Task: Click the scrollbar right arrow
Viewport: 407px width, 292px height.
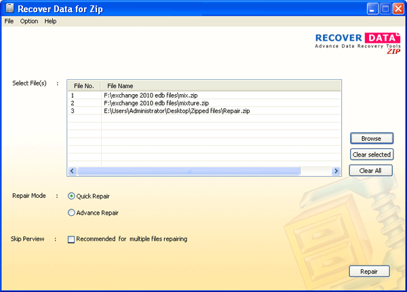Action: [336, 171]
